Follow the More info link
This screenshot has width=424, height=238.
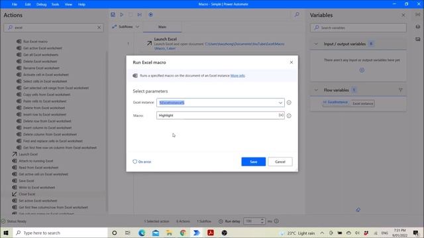pyautogui.click(x=238, y=75)
